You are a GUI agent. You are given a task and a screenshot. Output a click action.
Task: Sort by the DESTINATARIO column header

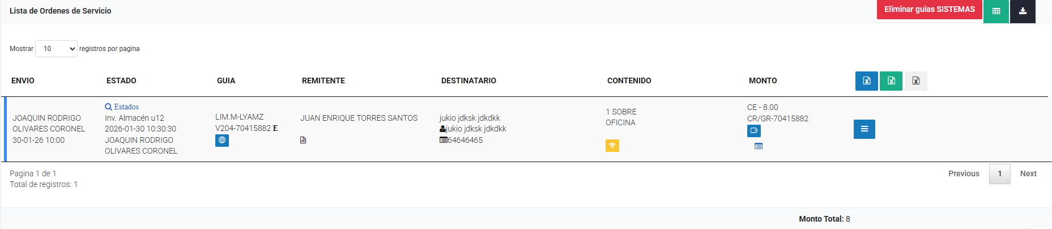click(468, 80)
